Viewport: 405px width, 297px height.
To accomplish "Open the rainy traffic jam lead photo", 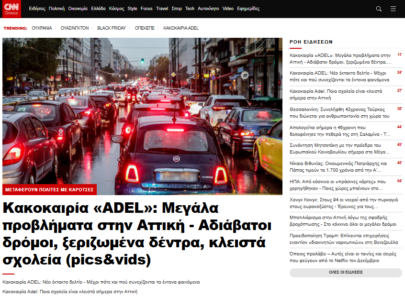I will click(142, 110).
